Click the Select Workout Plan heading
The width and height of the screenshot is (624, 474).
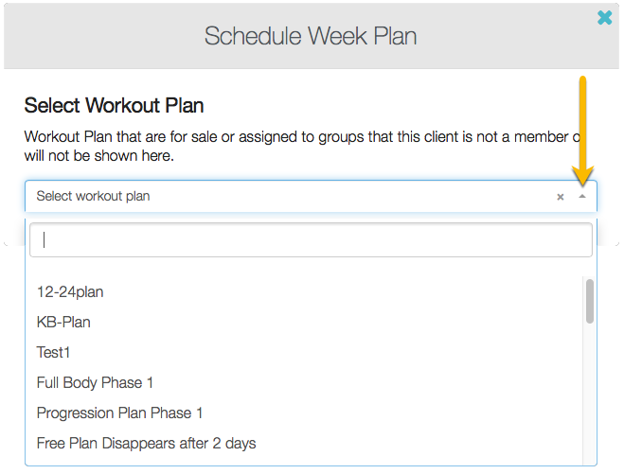click(x=114, y=105)
